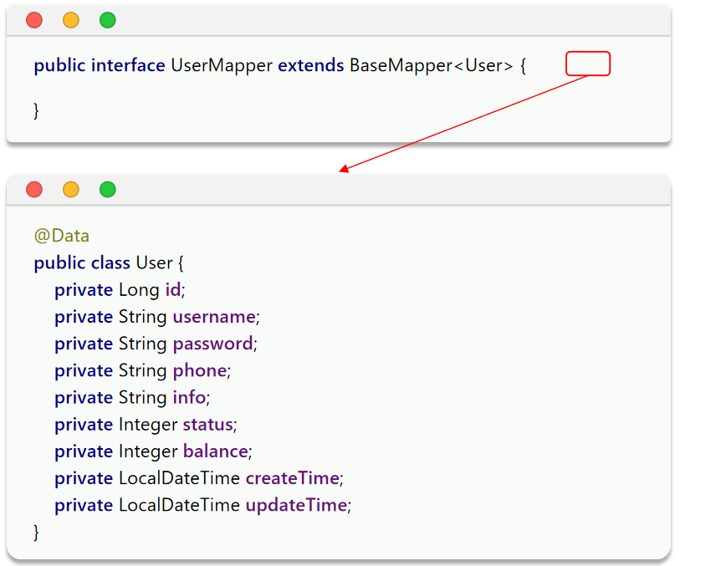Screen dimensions: 726x566
Task: Click the yellow minimize dot on the UserMapper window
Action: [x=71, y=20]
